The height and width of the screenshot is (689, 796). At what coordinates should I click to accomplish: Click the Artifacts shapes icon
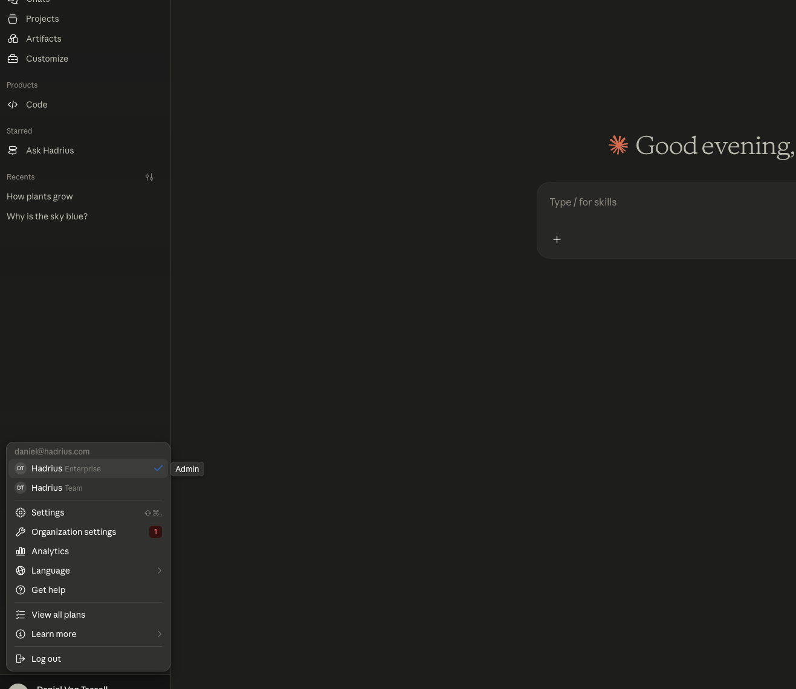(13, 39)
